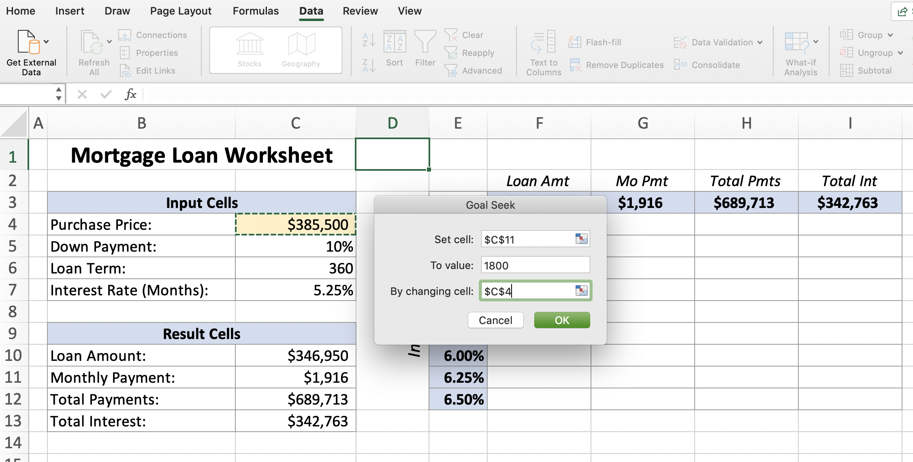Click the Name Box stepper arrows
Viewport: 913px width, 462px height.
(x=59, y=94)
